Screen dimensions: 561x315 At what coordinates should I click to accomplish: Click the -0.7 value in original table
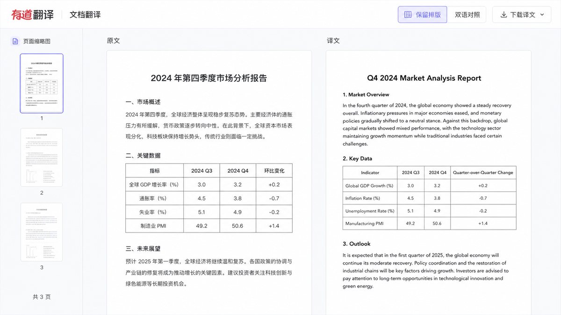point(274,198)
